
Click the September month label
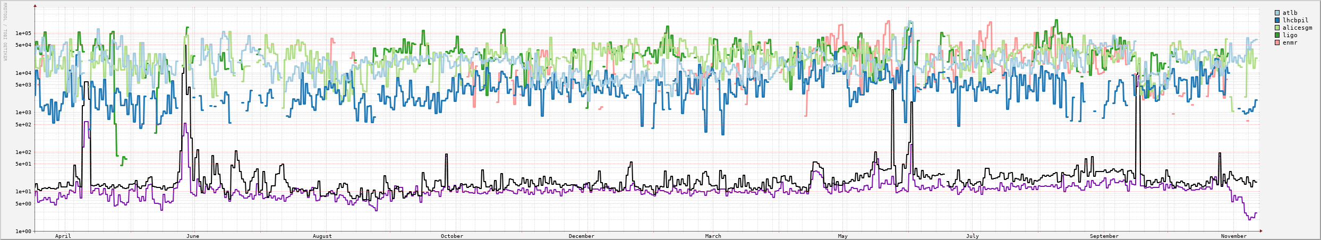pyautogui.click(x=1104, y=236)
